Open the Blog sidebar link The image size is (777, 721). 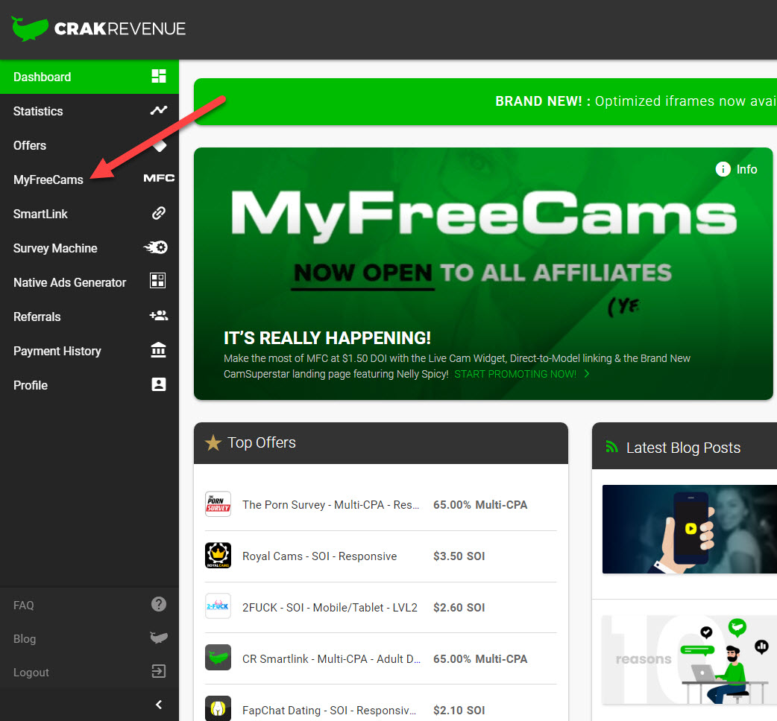point(25,639)
